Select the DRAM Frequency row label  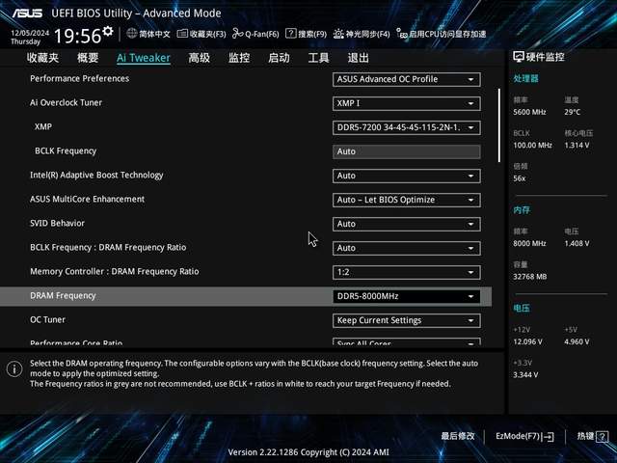[x=63, y=296]
